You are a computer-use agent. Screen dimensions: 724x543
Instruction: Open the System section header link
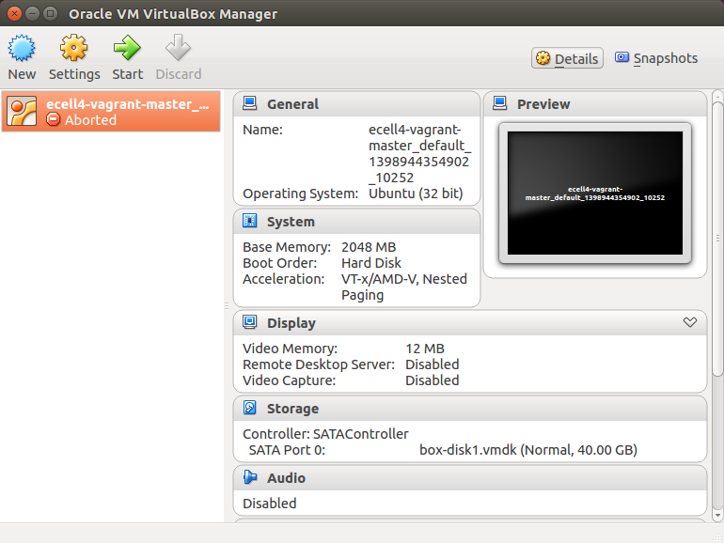click(x=291, y=222)
